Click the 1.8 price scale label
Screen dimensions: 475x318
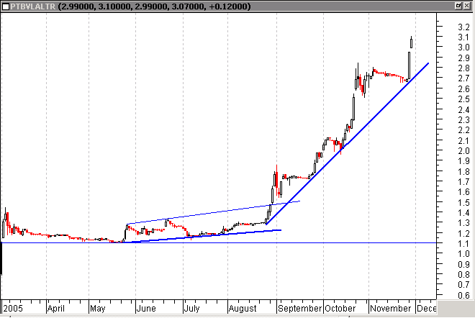(x=463, y=171)
